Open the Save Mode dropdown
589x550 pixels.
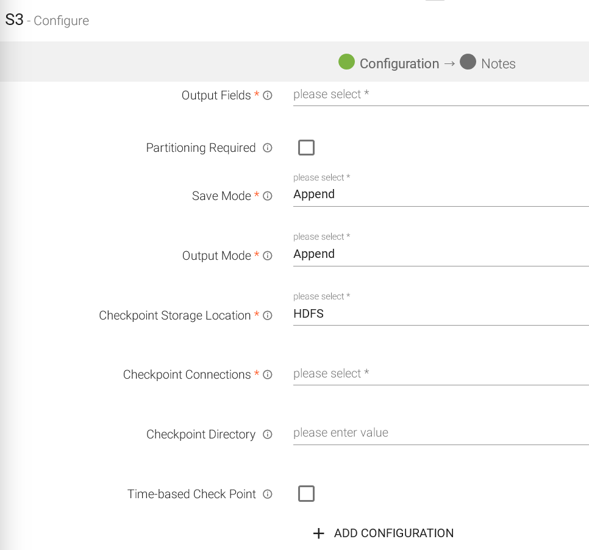[x=440, y=195]
